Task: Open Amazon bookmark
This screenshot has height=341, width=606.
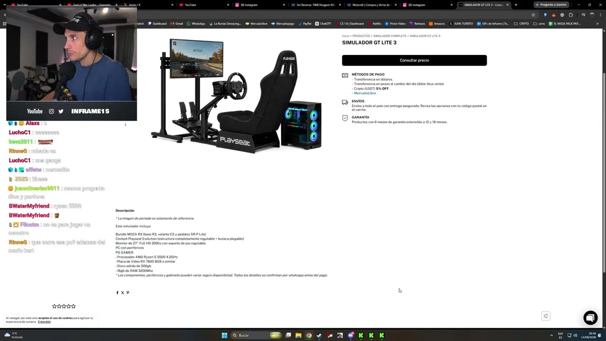Action: click(x=437, y=24)
